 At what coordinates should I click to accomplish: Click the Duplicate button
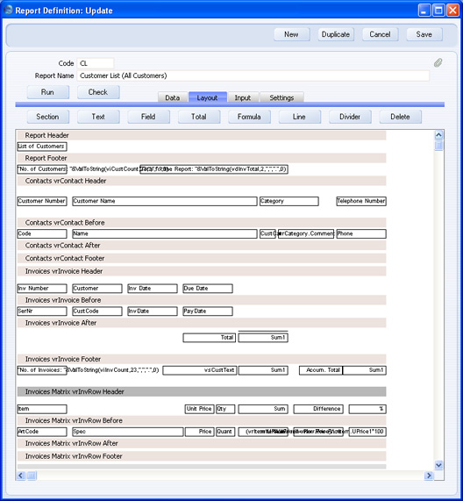[x=336, y=34]
